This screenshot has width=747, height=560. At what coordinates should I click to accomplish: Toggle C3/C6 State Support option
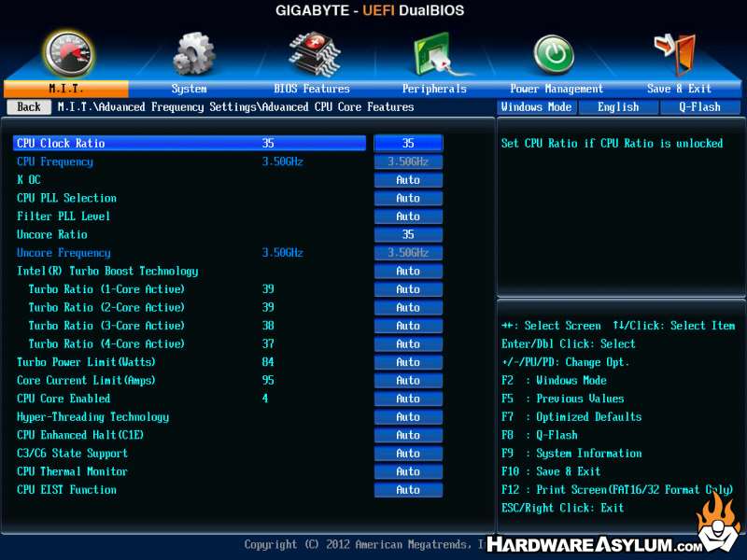(408, 454)
